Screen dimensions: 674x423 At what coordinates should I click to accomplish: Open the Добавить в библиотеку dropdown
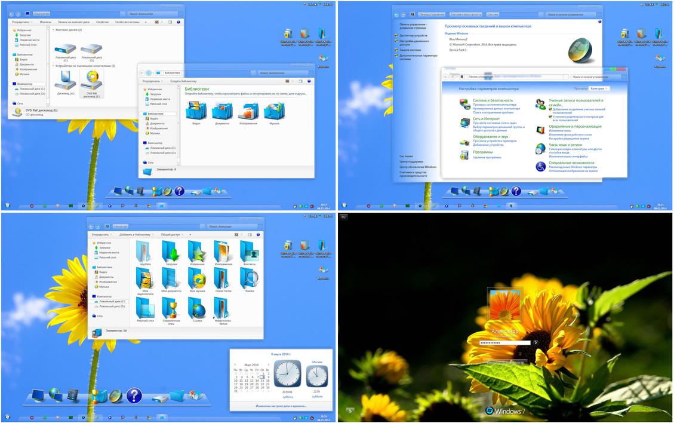click(x=134, y=235)
